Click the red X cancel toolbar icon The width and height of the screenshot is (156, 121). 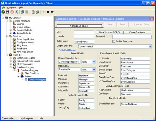point(12,12)
